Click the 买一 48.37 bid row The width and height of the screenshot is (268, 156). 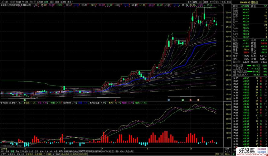coord(250,25)
